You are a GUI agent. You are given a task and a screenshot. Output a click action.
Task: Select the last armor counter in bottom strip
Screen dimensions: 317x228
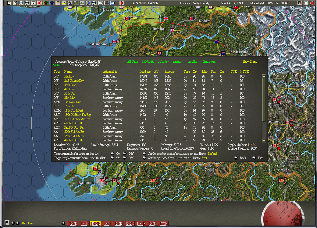(x=163, y=223)
